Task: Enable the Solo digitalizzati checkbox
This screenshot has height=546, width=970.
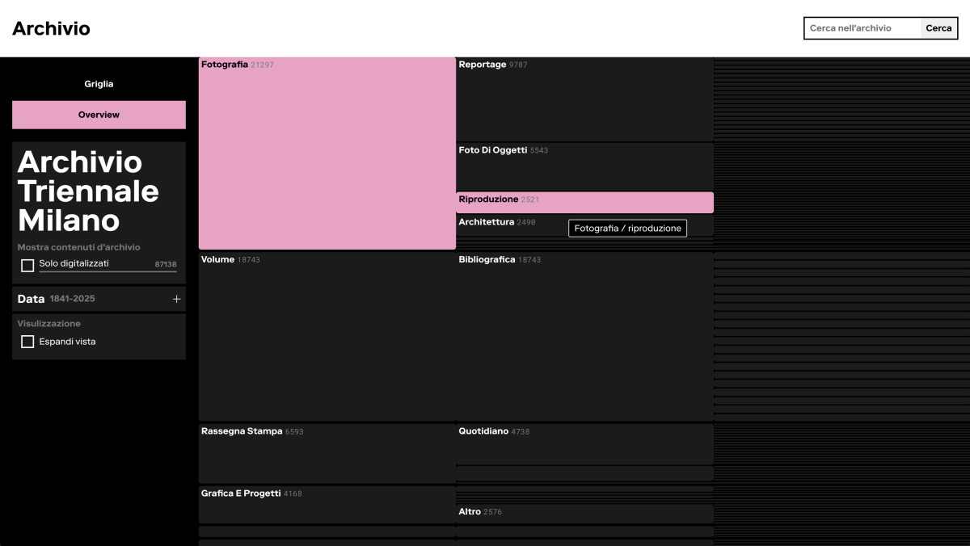Action: [x=27, y=265]
